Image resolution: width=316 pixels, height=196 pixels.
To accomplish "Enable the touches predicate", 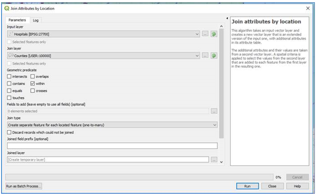I will (x=9, y=98).
